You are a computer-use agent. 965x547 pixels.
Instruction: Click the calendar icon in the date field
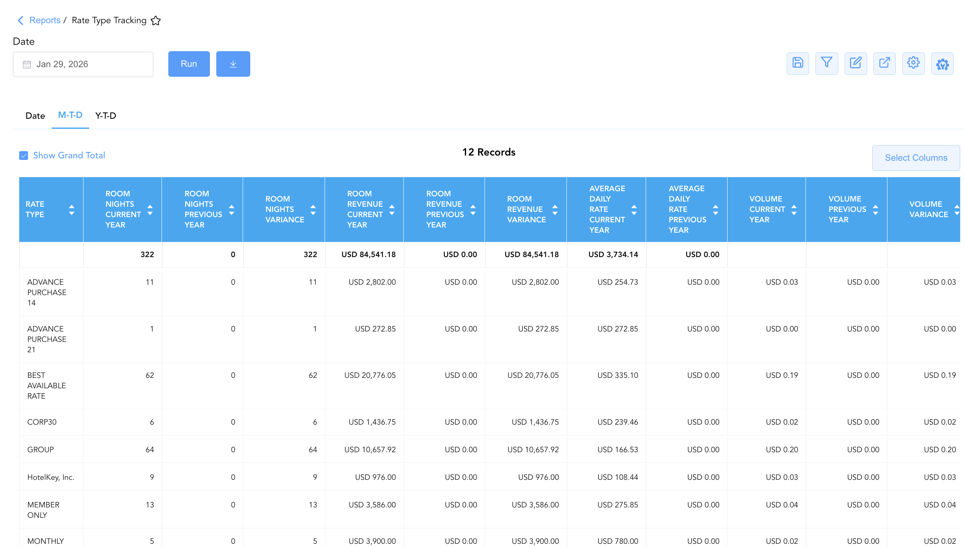[x=27, y=64]
